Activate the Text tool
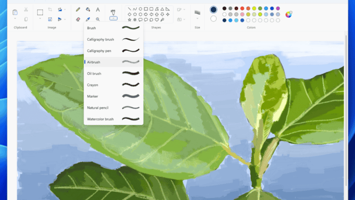This screenshot has height=200, width=355. pos(98,9)
